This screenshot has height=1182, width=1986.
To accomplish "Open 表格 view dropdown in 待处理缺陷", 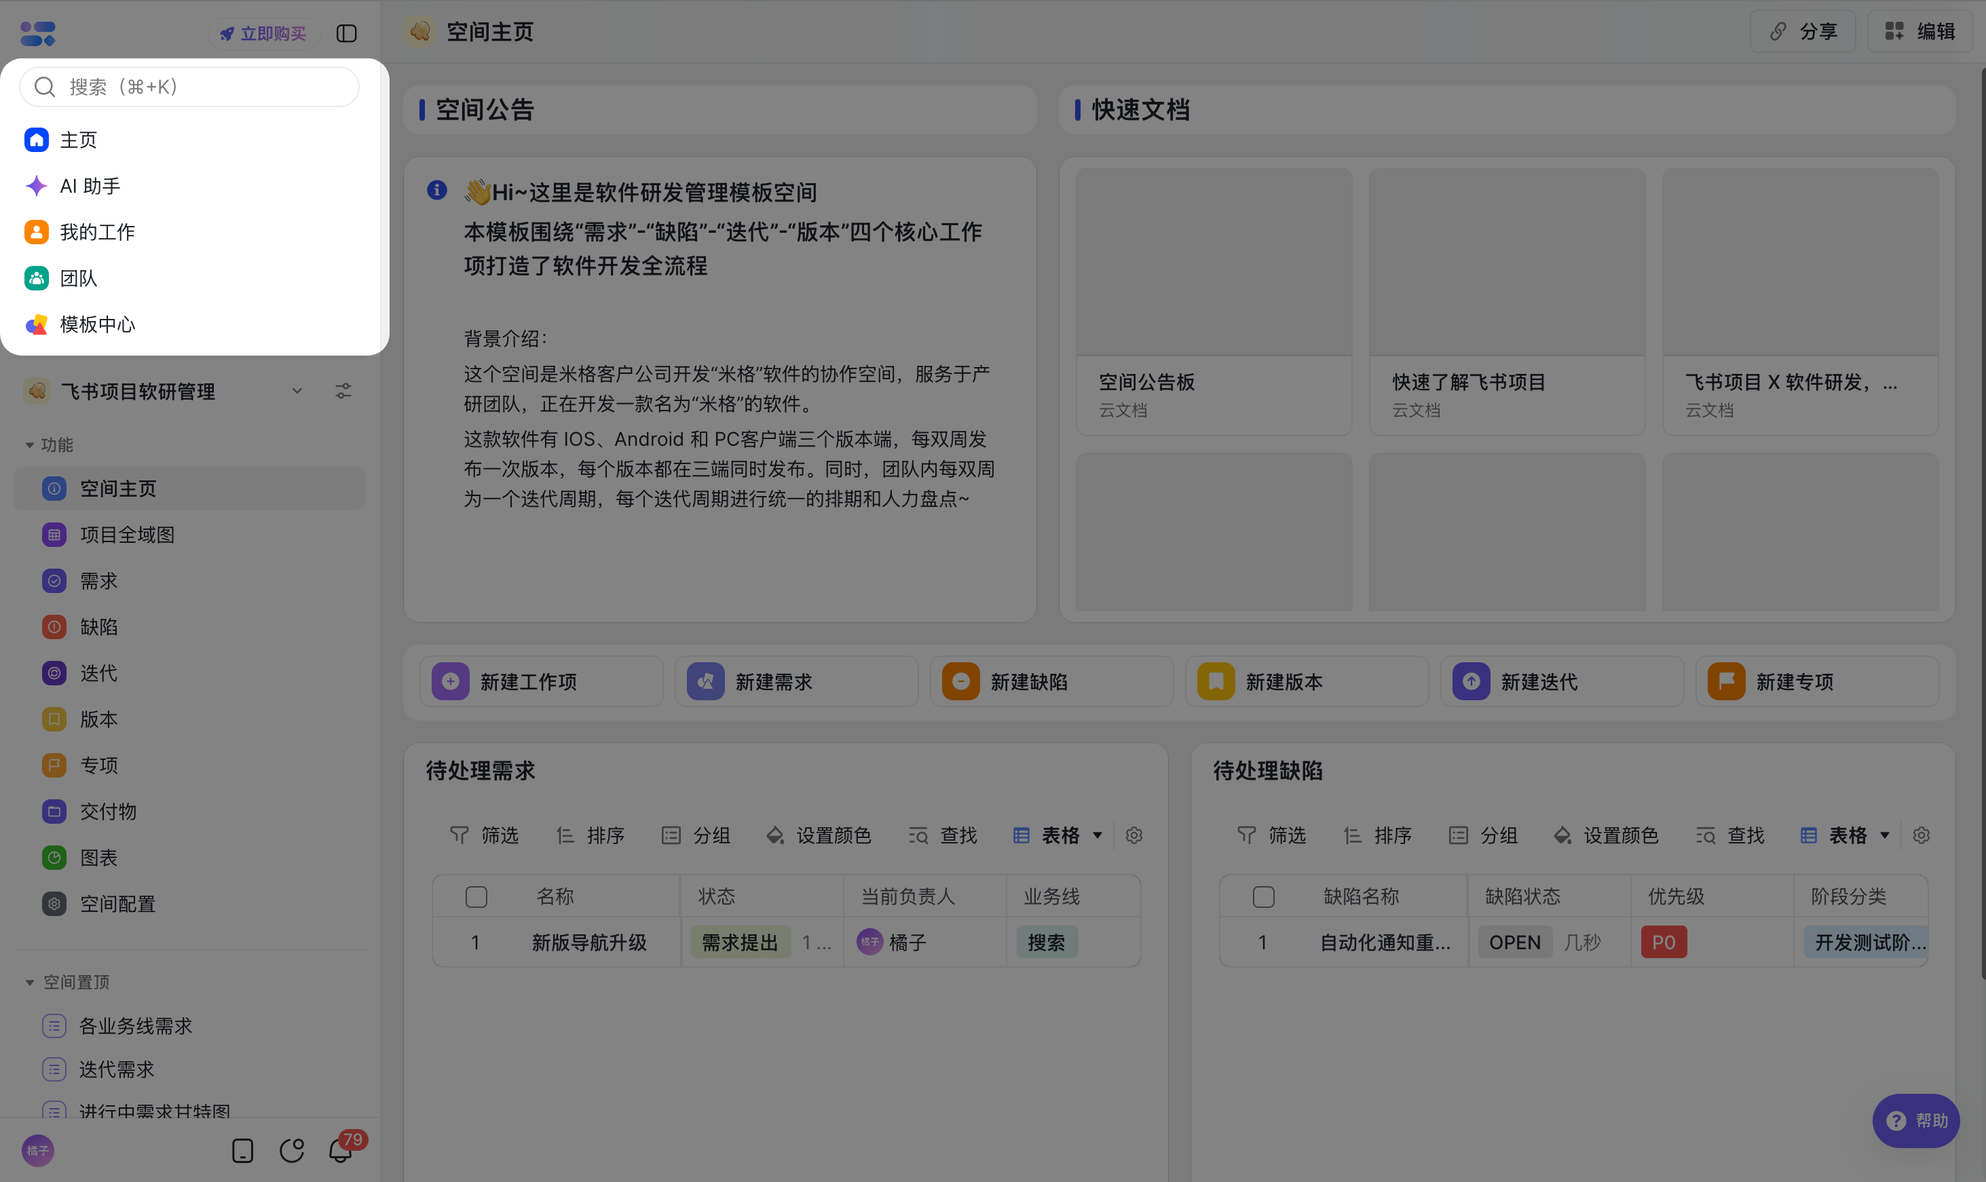I will coord(1845,835).
